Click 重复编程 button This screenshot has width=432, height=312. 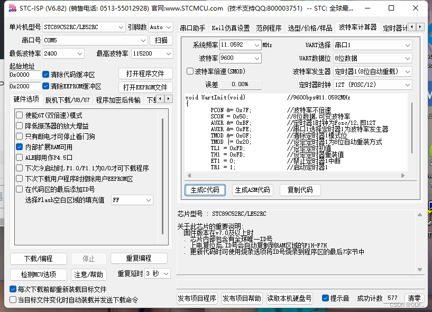(x=139, y=258)
